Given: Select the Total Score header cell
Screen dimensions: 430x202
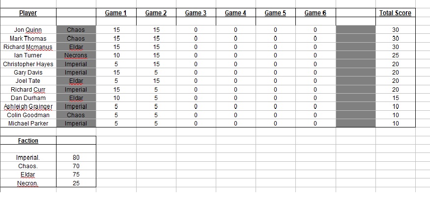Looking at the screenshot, I should pyautogui.click(x=396, y=13).
